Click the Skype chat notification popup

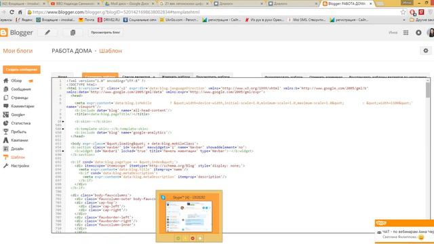tap(404, 231)
